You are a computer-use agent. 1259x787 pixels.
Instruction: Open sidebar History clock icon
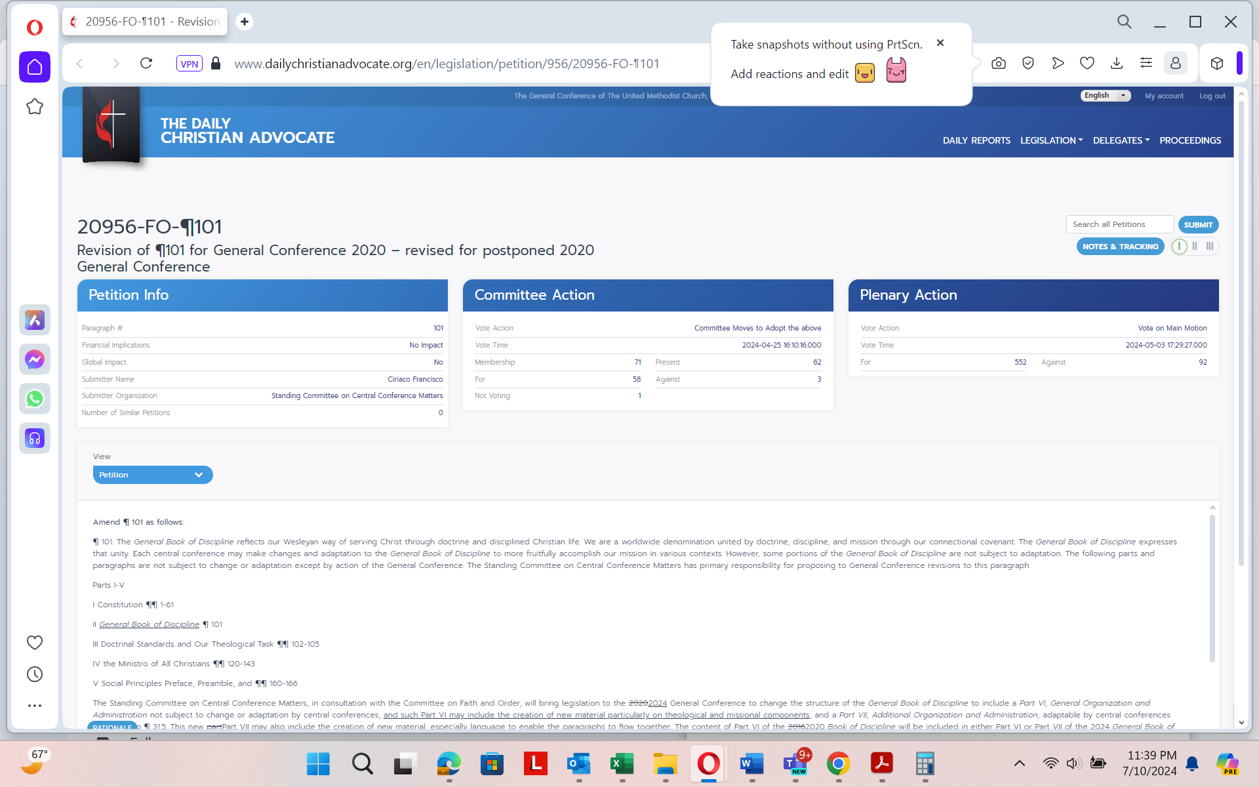coord(35,674)
